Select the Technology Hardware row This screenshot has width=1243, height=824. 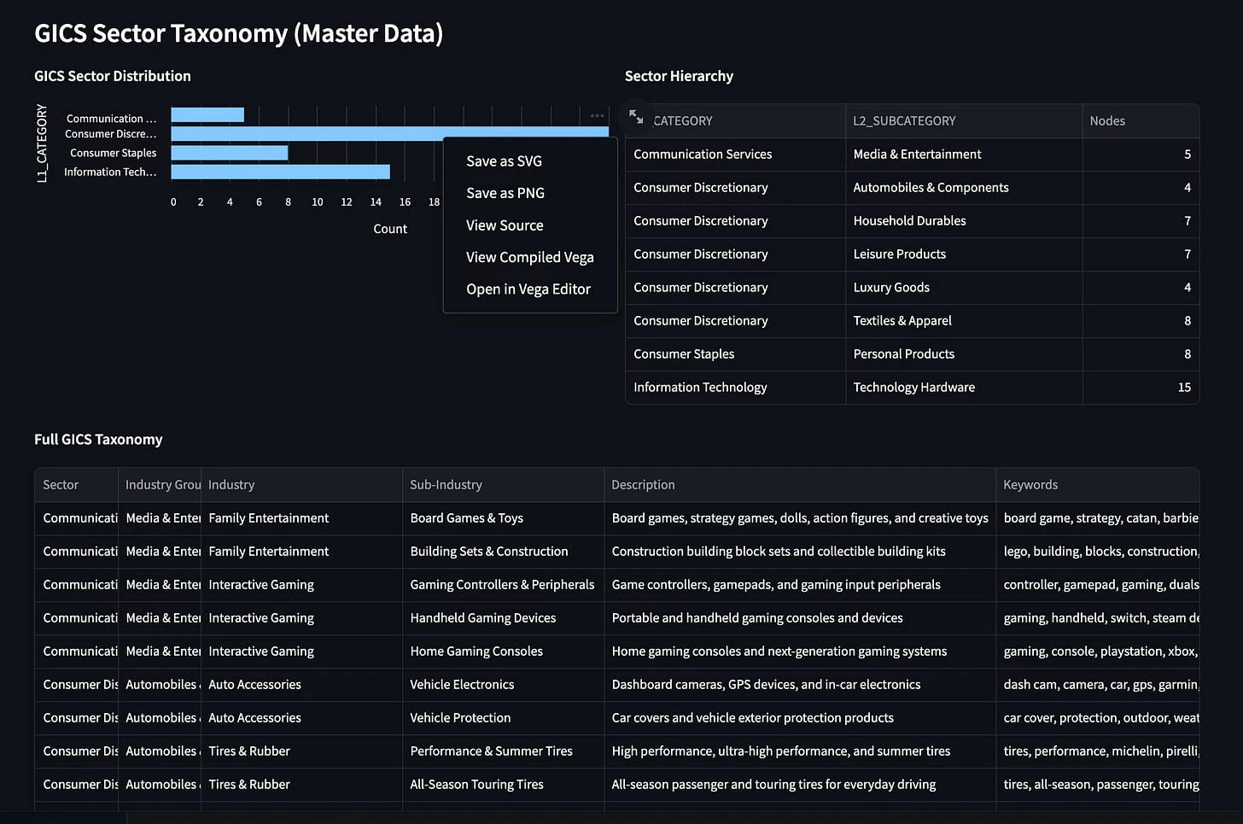[913, 387]
